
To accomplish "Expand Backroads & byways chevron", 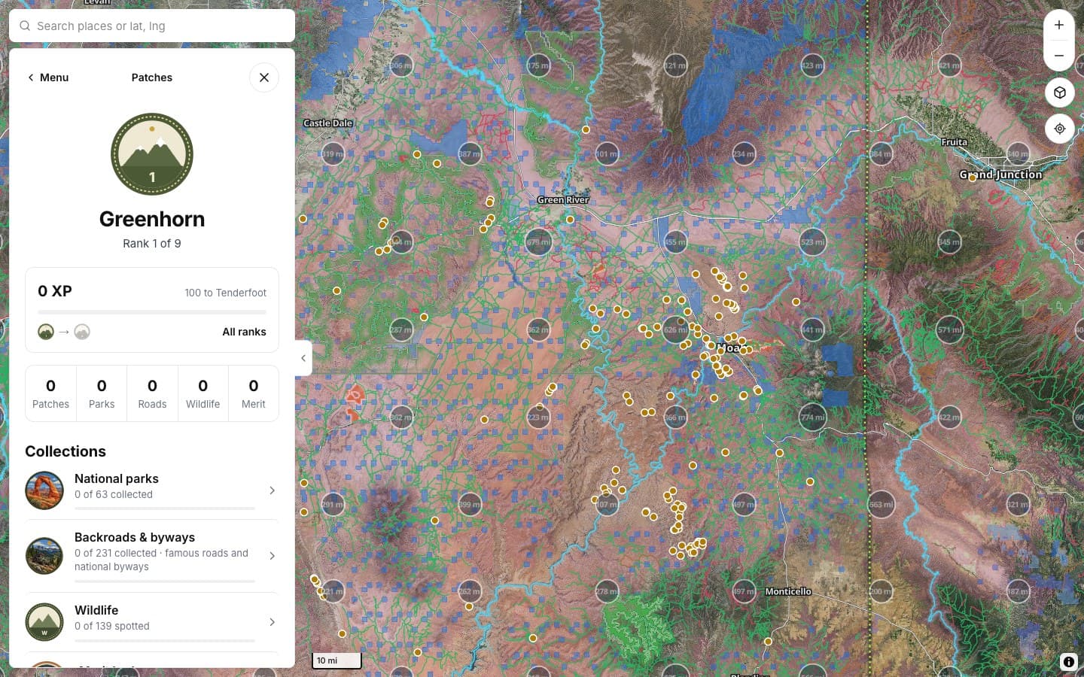I will click(x=272, y=556).
